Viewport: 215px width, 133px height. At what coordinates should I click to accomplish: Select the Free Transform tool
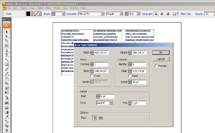pos(7,92)
